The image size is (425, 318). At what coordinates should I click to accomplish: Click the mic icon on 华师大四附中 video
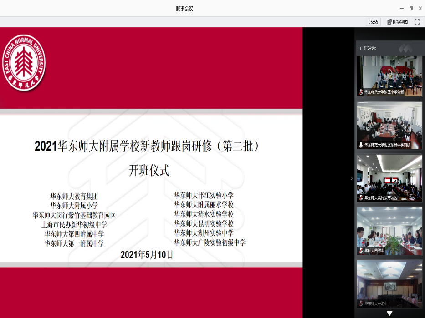tap(361, 251)
